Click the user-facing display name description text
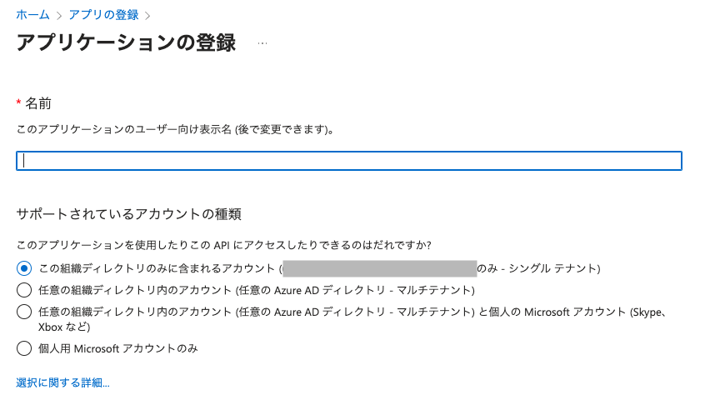Image resolution: width=720 pixels, height=410 pixels. [176, 129]
